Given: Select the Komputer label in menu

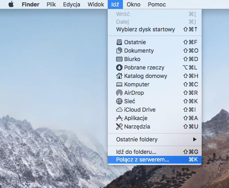Looking at the screenshot, I should pos(137,84).
